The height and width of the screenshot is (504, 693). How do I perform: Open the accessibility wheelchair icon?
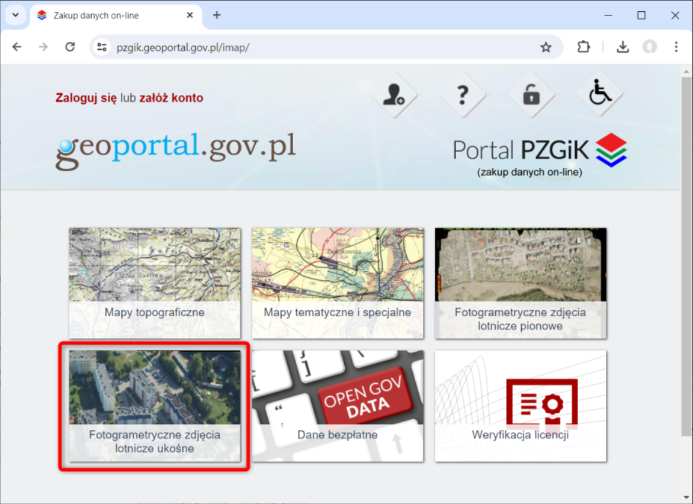coord(599,95)
